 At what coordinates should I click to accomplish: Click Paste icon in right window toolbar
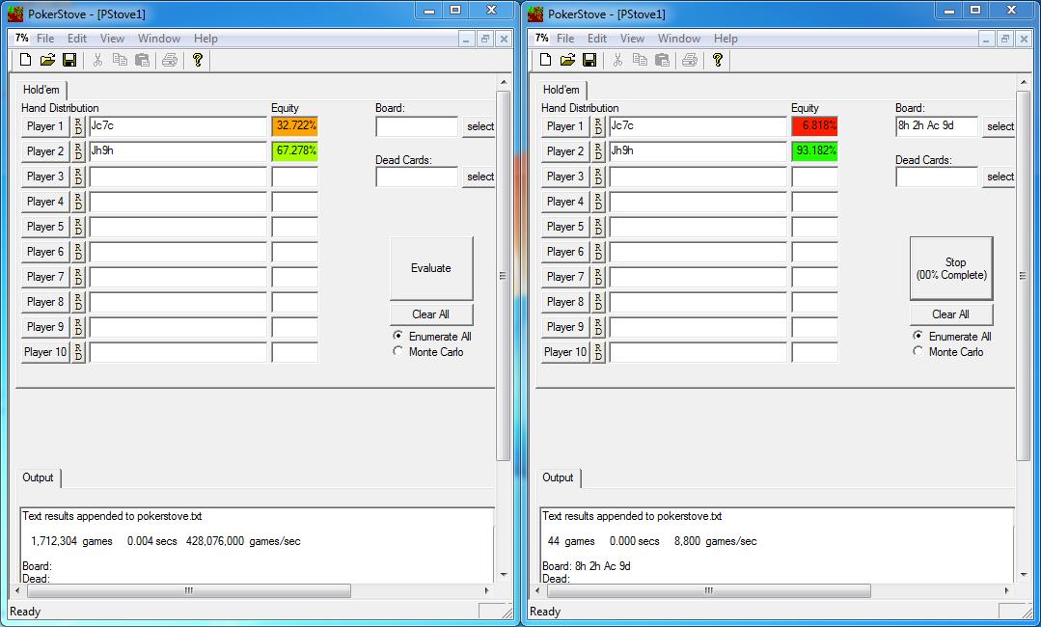click(x=662, y=60)
